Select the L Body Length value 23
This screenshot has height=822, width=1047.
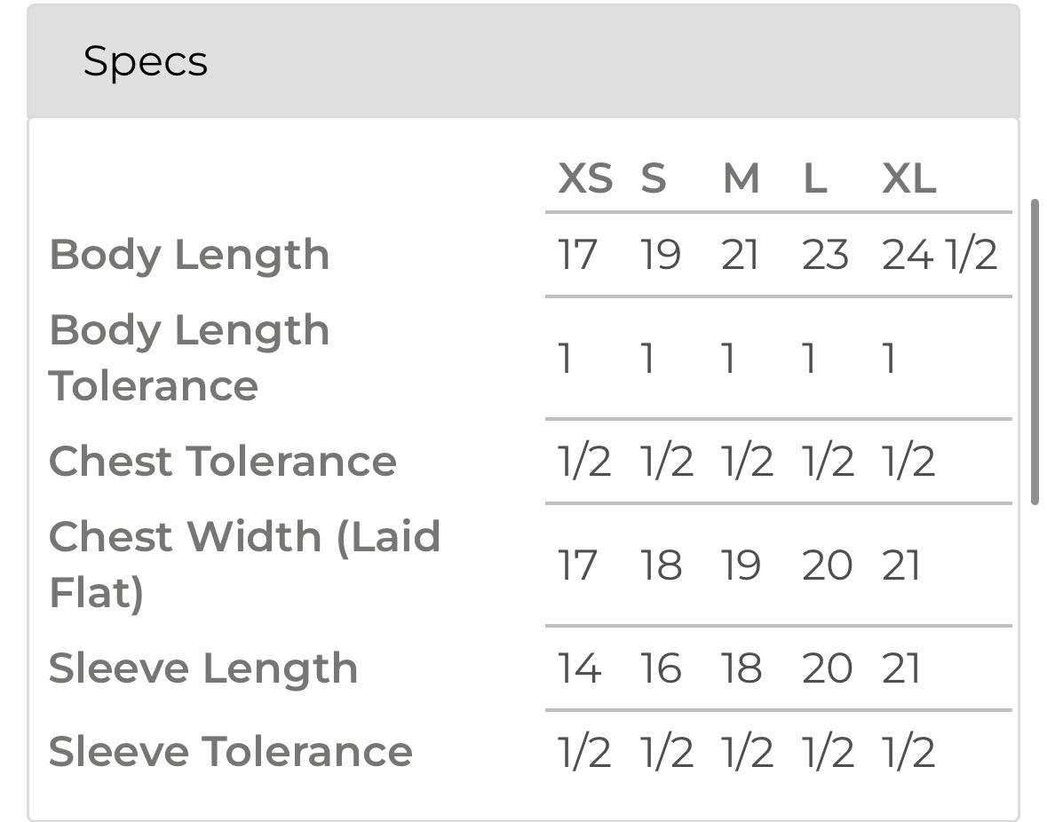coord(825,256)
